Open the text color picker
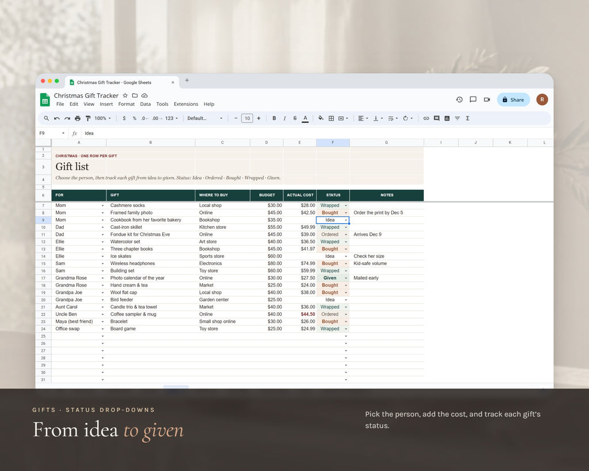 point(305,118)
